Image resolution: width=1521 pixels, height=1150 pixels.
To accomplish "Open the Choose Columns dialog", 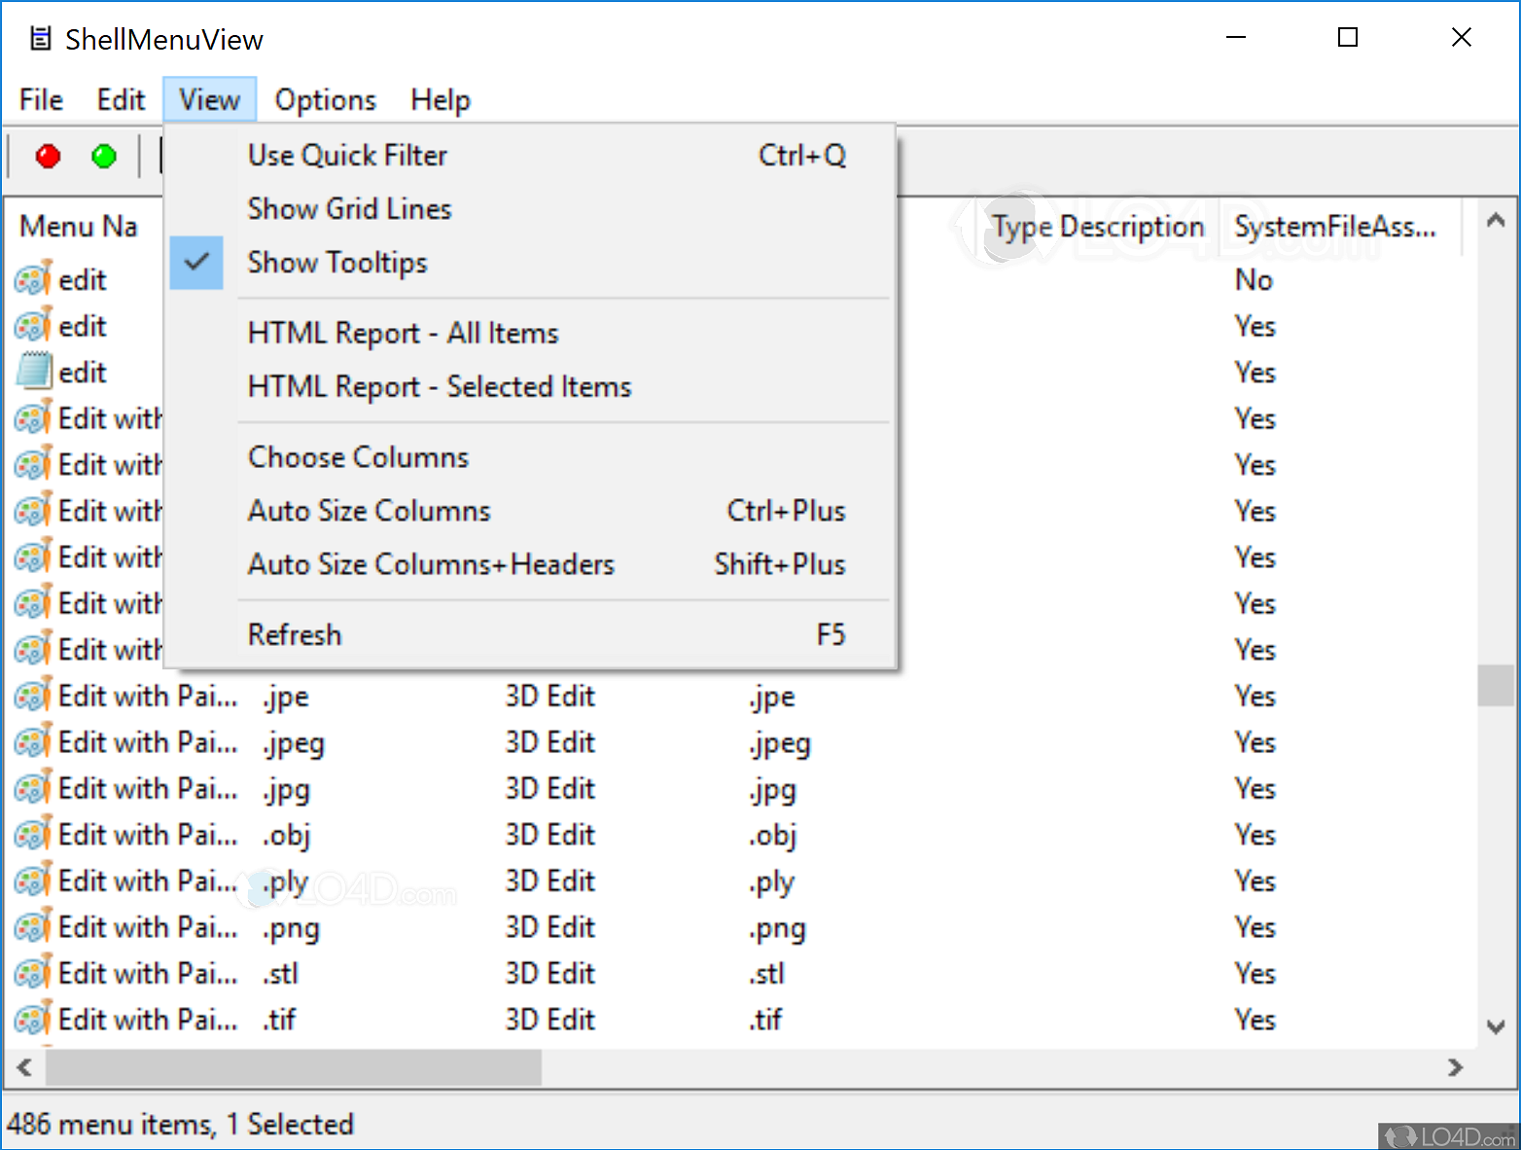I will coord(358,456).
